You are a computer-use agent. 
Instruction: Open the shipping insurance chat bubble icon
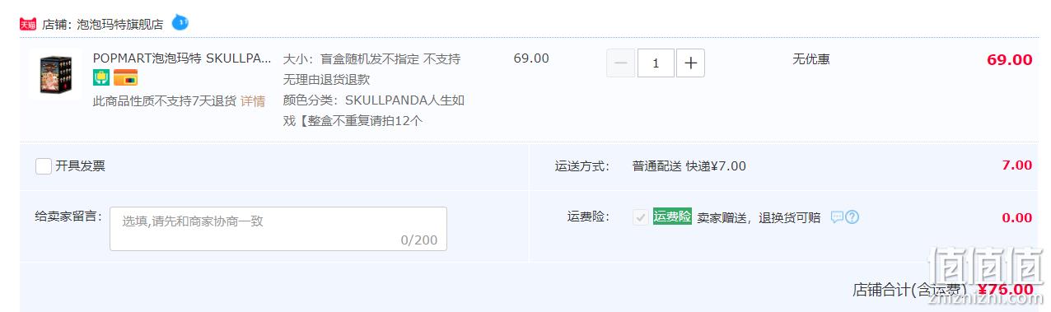click(837, 217)
